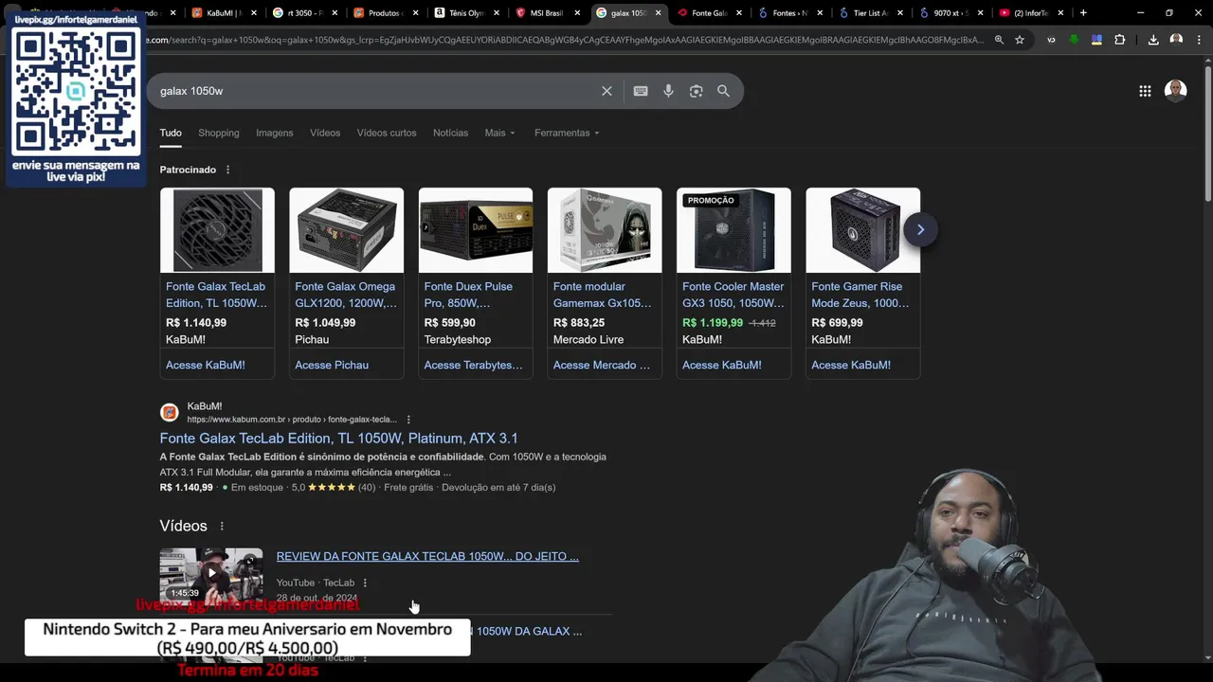Select the Tudo search tab
The width and height of the screenshot is (1213, 682).
[171, 133]
